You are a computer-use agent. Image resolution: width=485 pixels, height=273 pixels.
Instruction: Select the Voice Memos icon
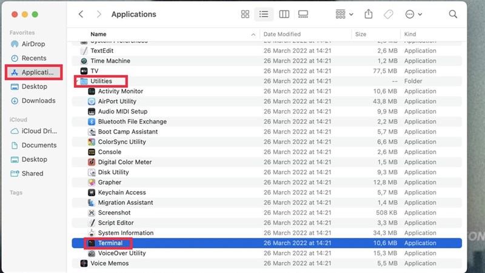click(x=84, y=263)
